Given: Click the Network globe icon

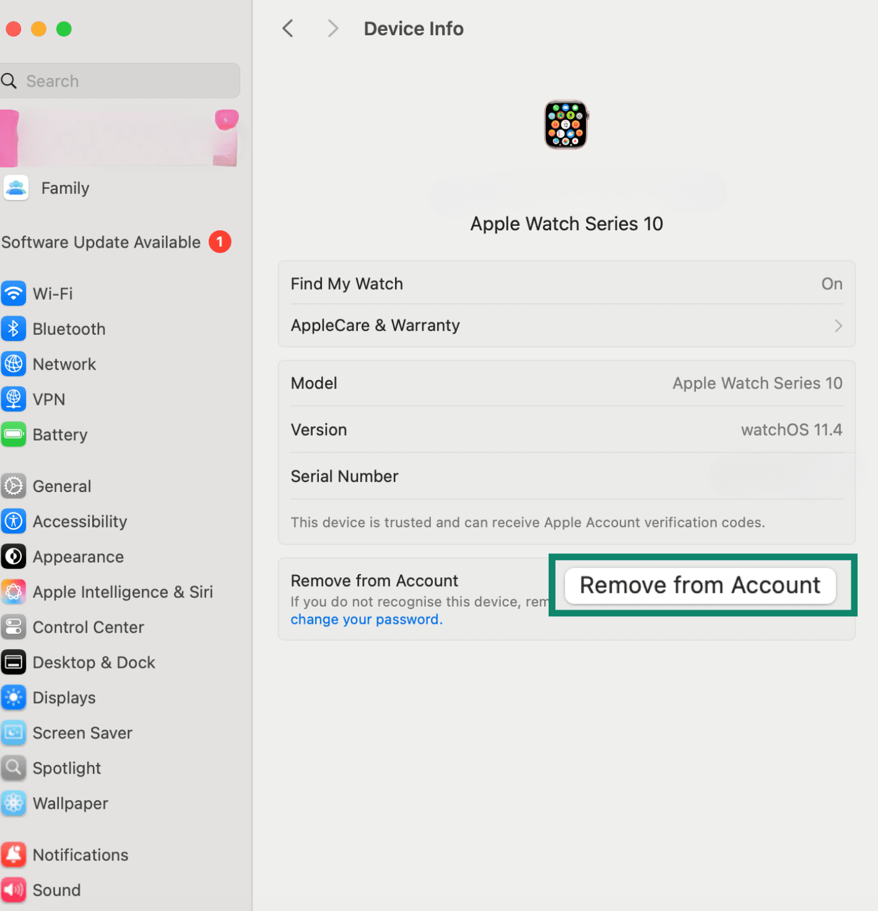Looking at the screenshot, I should [14, 364].
